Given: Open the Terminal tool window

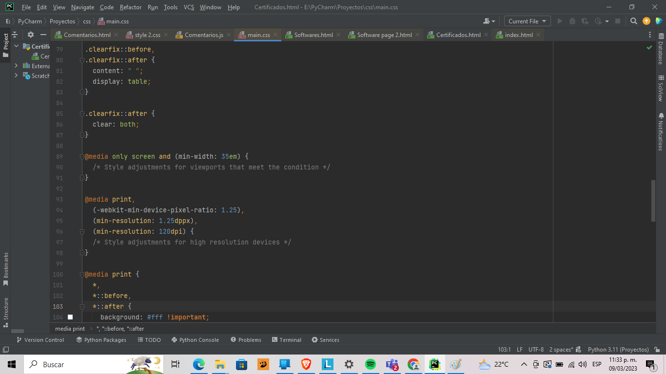Looking at the screenshot, I should tap(286, 340).
